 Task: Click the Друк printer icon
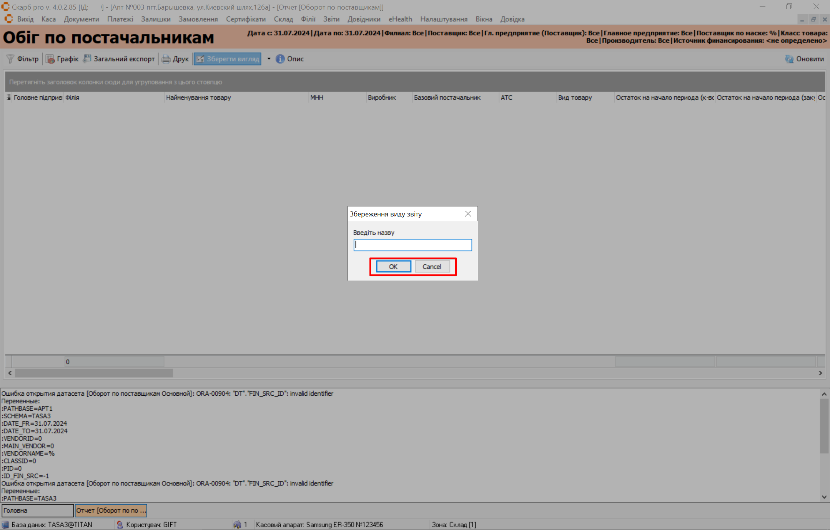coord(166,59)
